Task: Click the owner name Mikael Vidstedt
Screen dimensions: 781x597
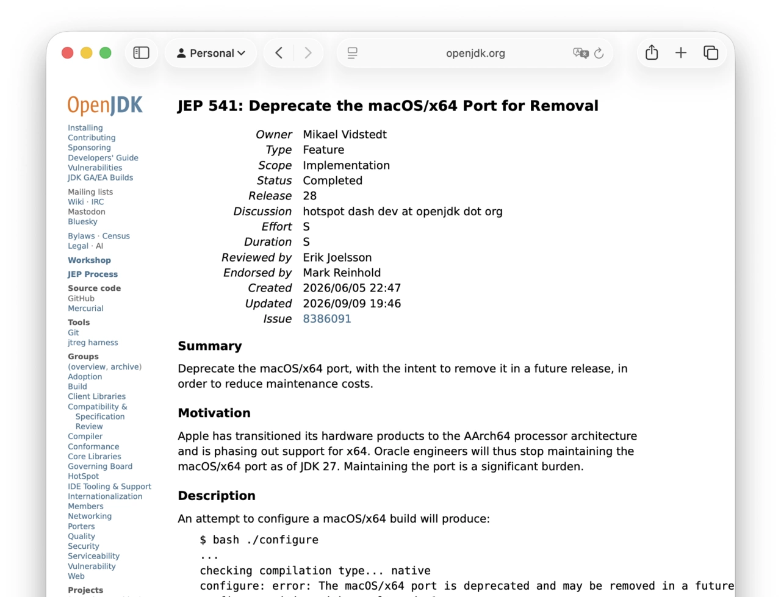Action: [x=345, y=134]
